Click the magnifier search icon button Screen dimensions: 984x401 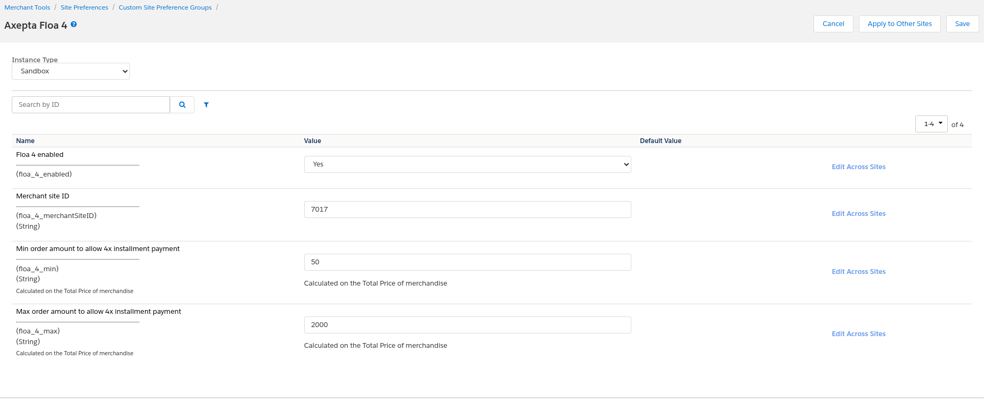182,105
